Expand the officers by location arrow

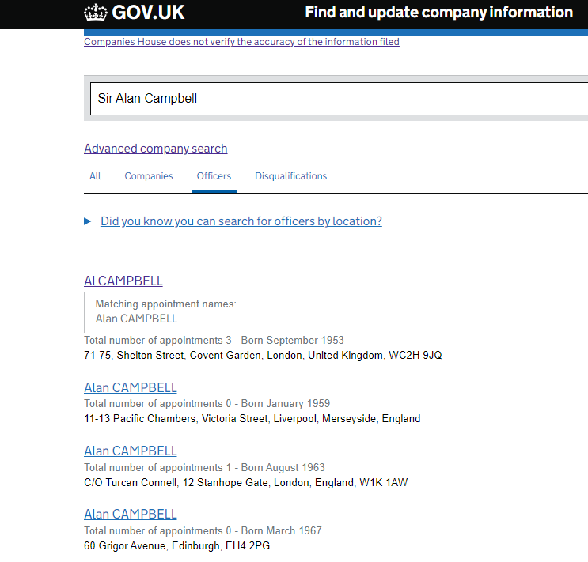[x=87, y=221]
